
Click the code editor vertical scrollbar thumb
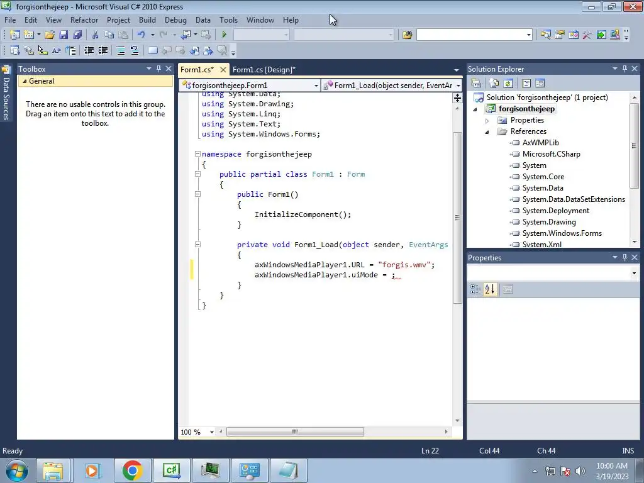pos(457,218)
